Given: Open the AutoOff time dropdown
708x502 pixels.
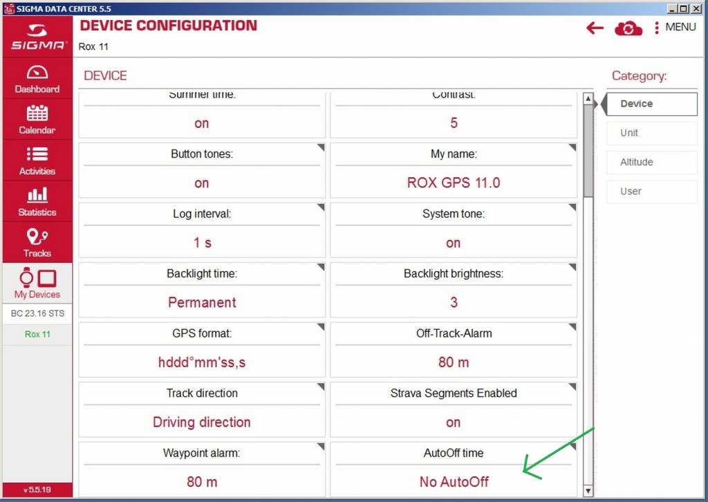Looking at the screenshot, I should pos(454,482).
